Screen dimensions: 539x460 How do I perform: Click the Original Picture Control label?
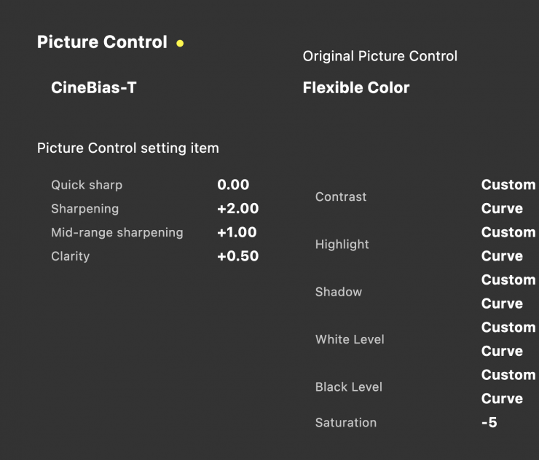click(x=379, y=56)
